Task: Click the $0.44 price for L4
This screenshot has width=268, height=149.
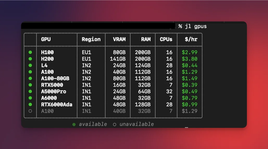Action: [190, 65]
